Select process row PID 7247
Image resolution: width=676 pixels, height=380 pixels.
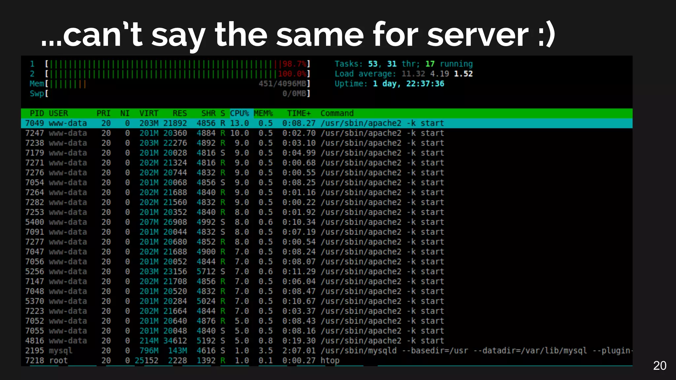327,133
